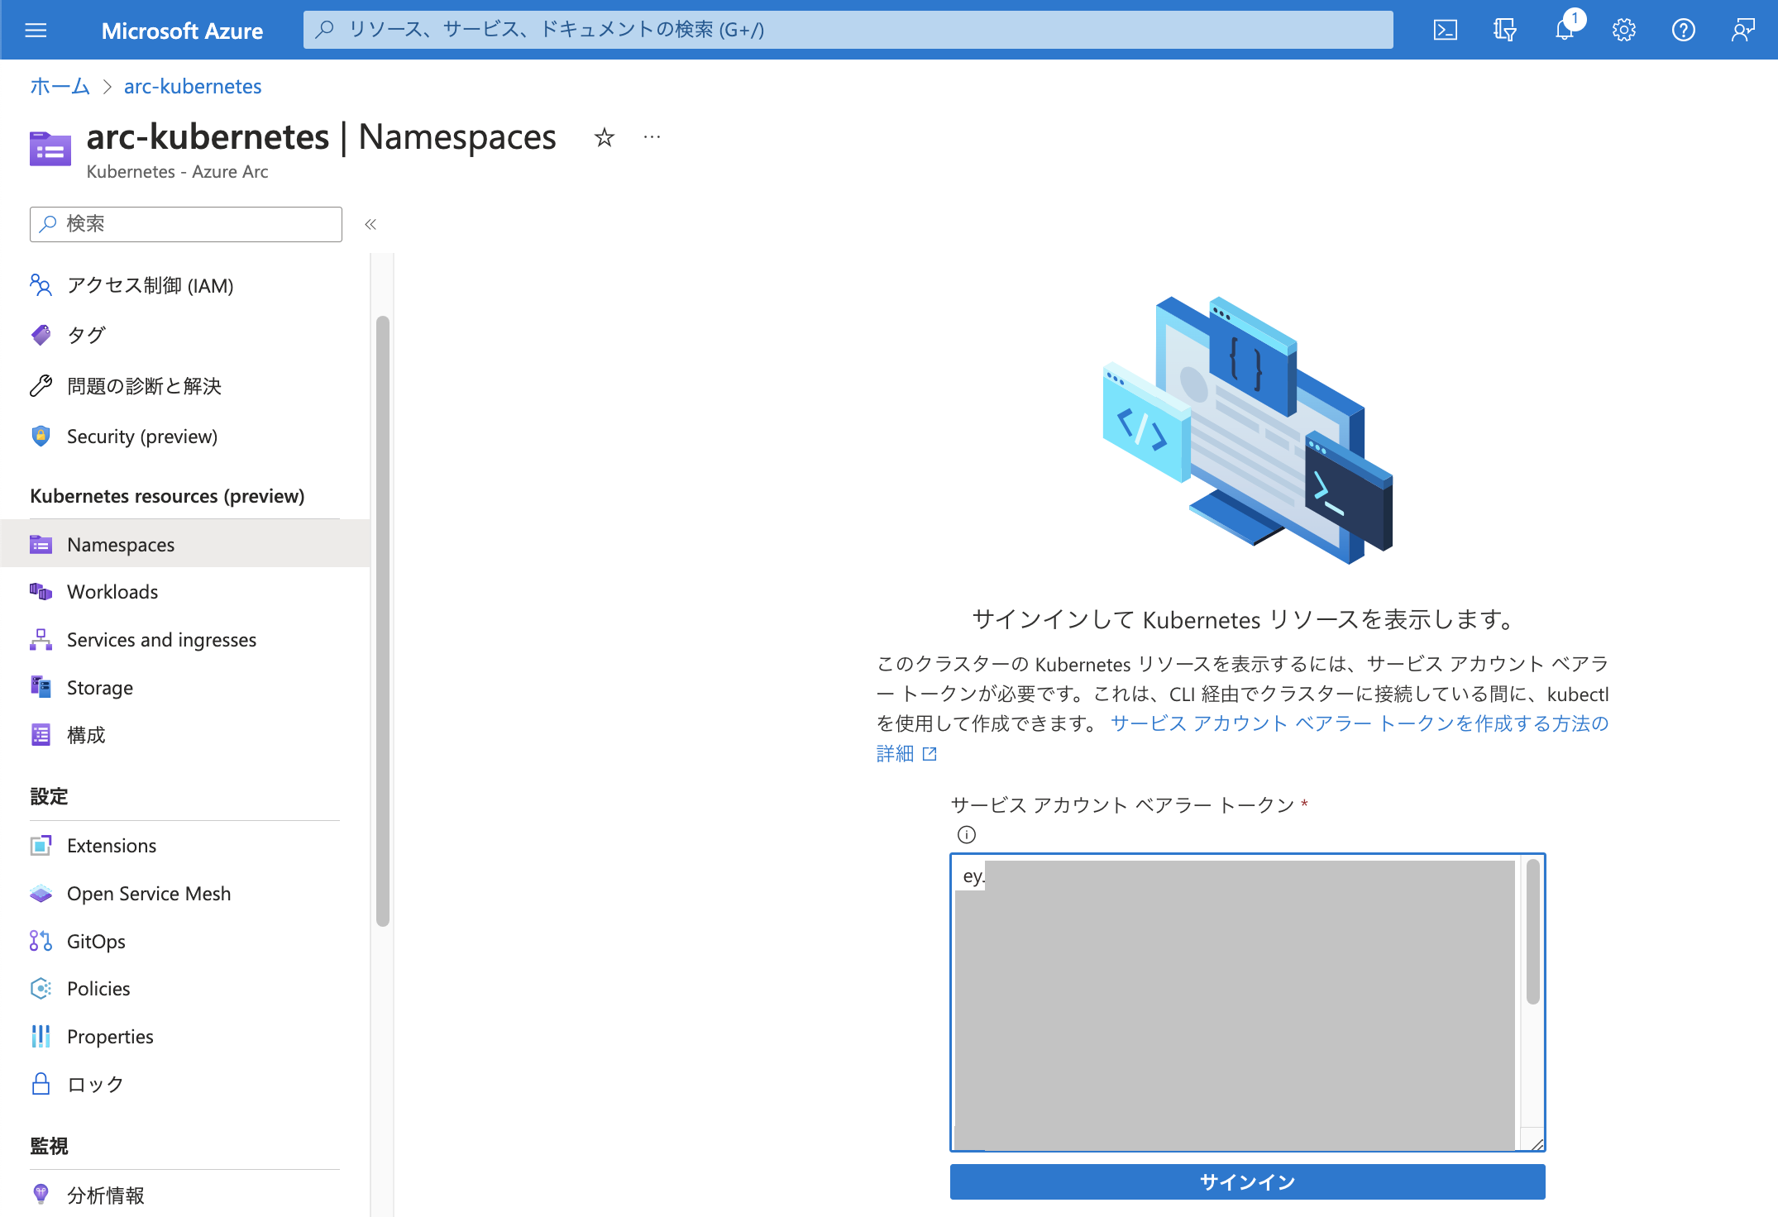This screenshot has height=1217, width=1778.
Task: Focus the sidebar 検索 search field
Action: [186, 224]
